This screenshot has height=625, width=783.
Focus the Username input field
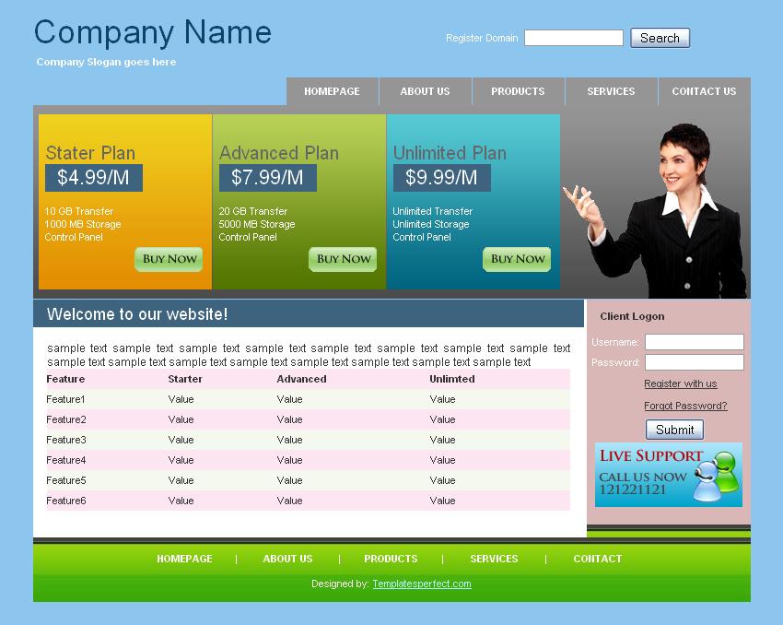click(695, 342)
